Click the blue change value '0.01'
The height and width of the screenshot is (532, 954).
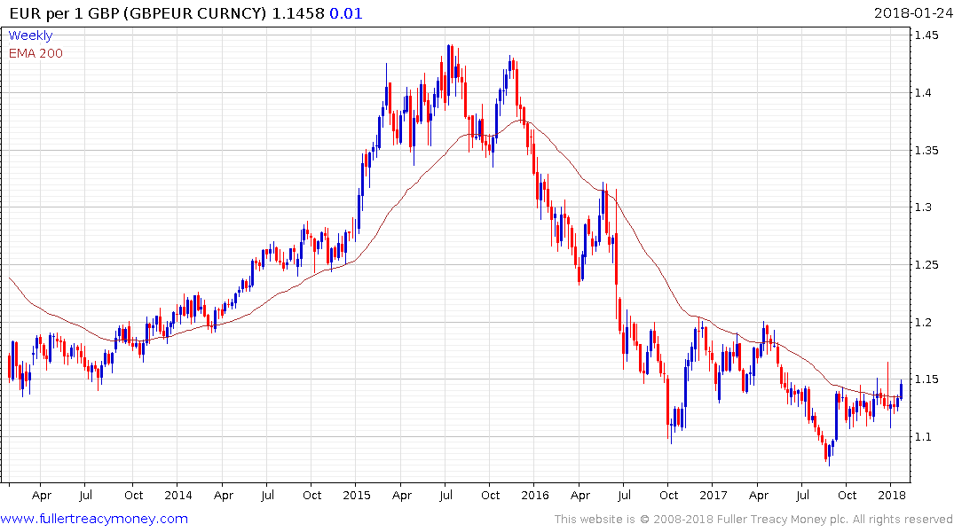pos(345,13)
